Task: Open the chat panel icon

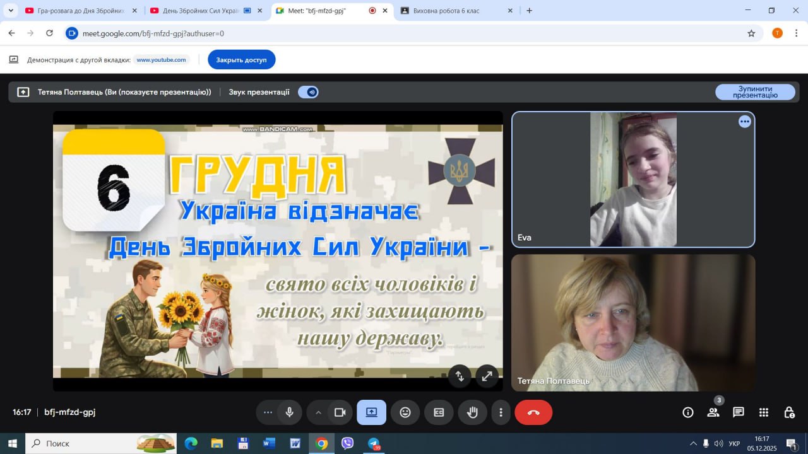Action: (738, 412)
